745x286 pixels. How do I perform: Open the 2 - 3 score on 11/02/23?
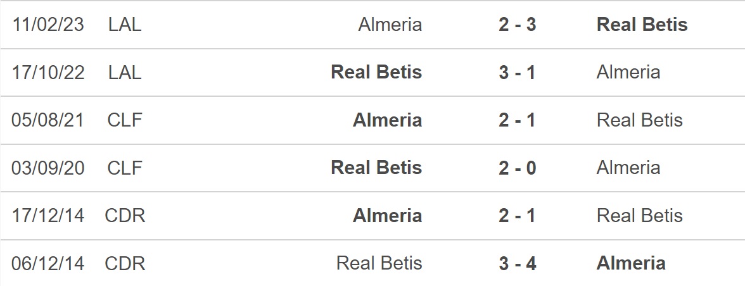click(518, 25)
